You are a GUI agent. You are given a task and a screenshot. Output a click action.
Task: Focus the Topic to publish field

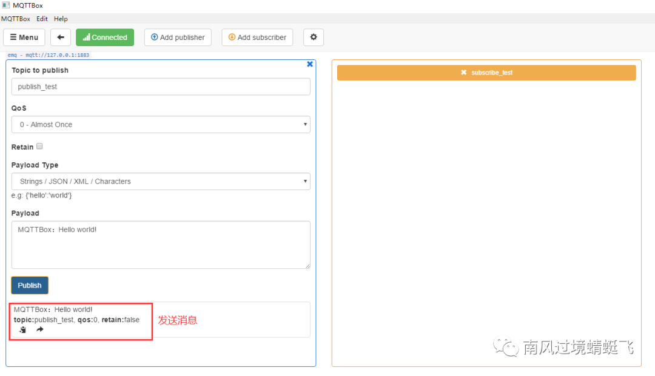tap(161, 87)
